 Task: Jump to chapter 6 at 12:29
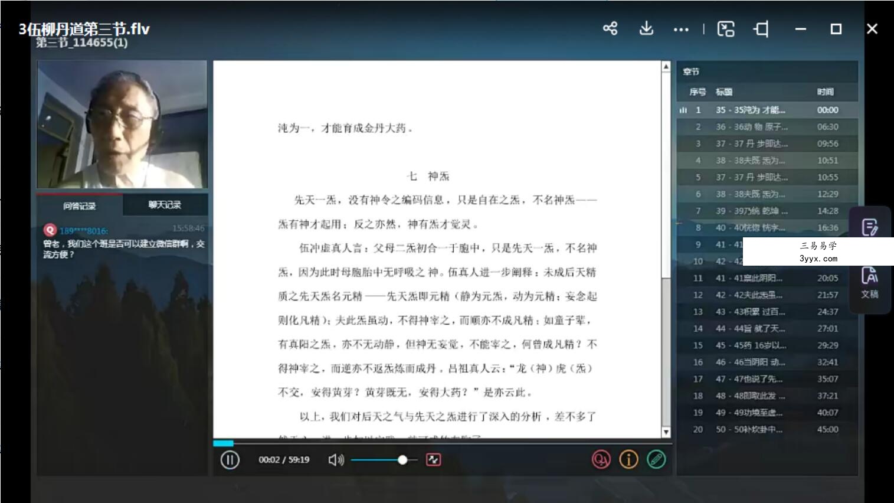tap(767, 194)
